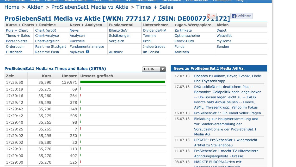This screenshot has height=167, width=296.
Task: Click the green volume bar for 17:35:50
Action: [x=122, y=82]
